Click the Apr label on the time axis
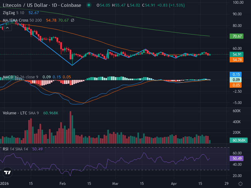The image size is (251, 188). (174, 184)
